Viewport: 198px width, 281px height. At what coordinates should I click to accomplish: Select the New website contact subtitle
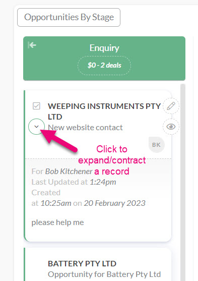point(85,128)
